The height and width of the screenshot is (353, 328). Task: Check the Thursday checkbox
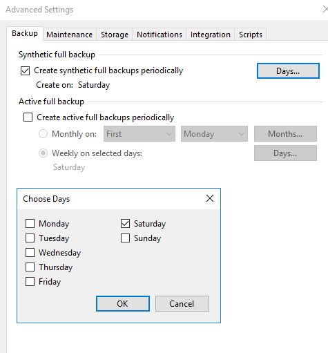pos(30,267)
